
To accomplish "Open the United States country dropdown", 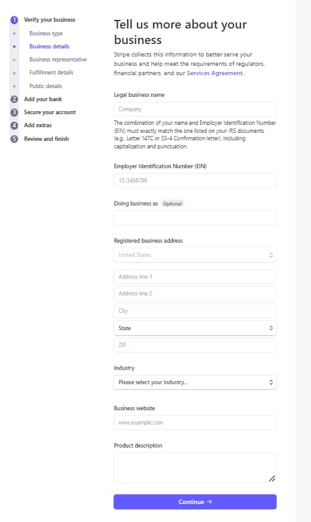I will click(x=195, y=255).
